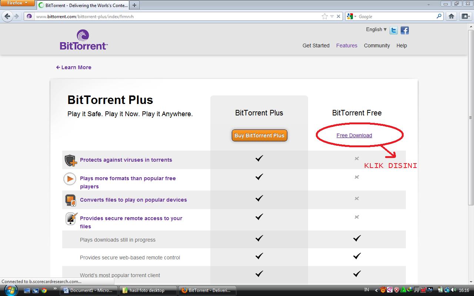Click the IN language indicator in taskbar

click(367, 290)
